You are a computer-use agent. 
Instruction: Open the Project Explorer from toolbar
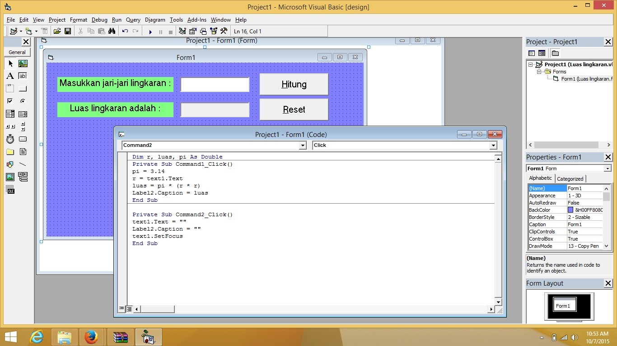coord(182,31)
